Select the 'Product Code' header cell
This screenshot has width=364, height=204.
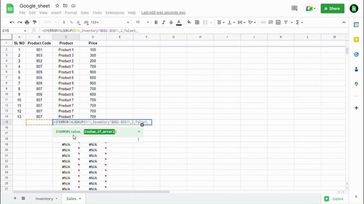click(x=39, y=43)
